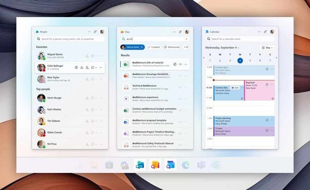Viewport: 310px width, 190px height.
Task: Open Copilot for the Contoso Sync event
Action: coord(267,69)
